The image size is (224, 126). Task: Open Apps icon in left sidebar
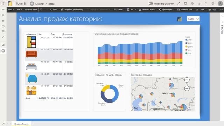(x=3, y=32)
